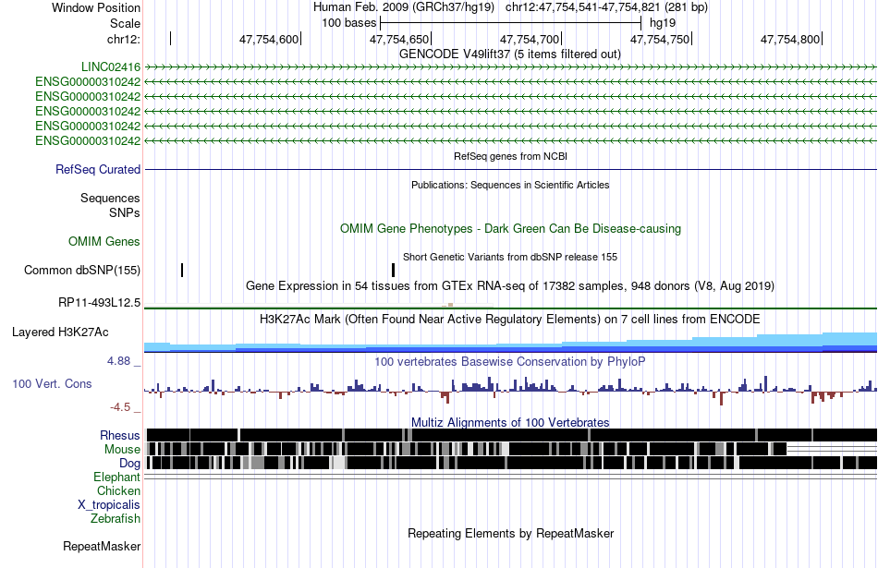
Task: Click the small GTEx expression bar on RP11-493L12.5
Action: coord(450,305)
